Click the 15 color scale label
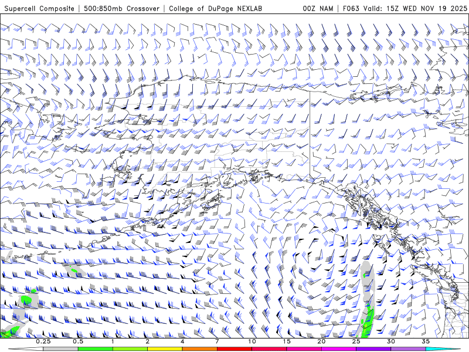Screen dimensions: 469x352 pos(287,341)
